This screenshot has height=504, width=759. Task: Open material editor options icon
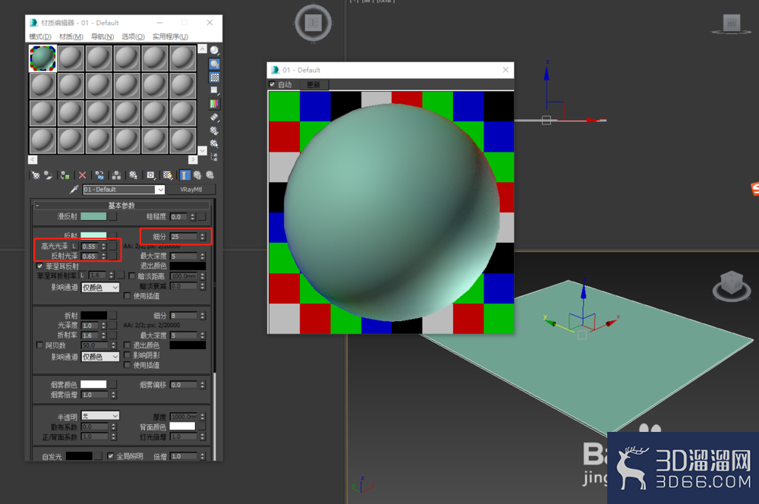click(215, 131)
